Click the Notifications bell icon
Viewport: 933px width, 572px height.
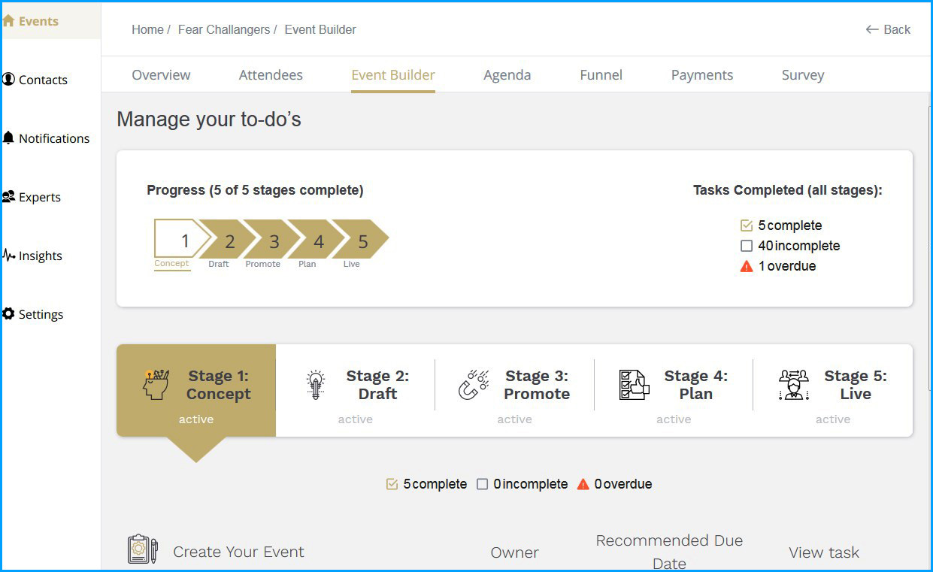[9, 138]
